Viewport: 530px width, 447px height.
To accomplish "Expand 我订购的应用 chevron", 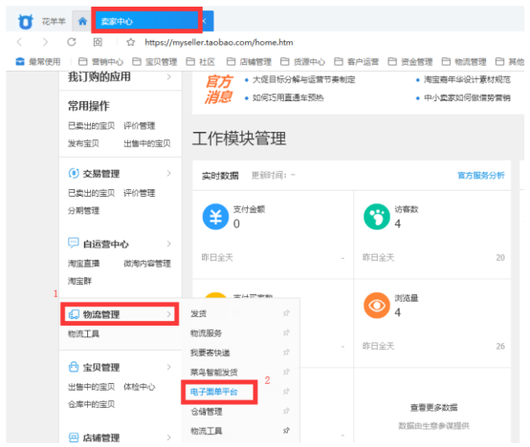I will 168,77.
